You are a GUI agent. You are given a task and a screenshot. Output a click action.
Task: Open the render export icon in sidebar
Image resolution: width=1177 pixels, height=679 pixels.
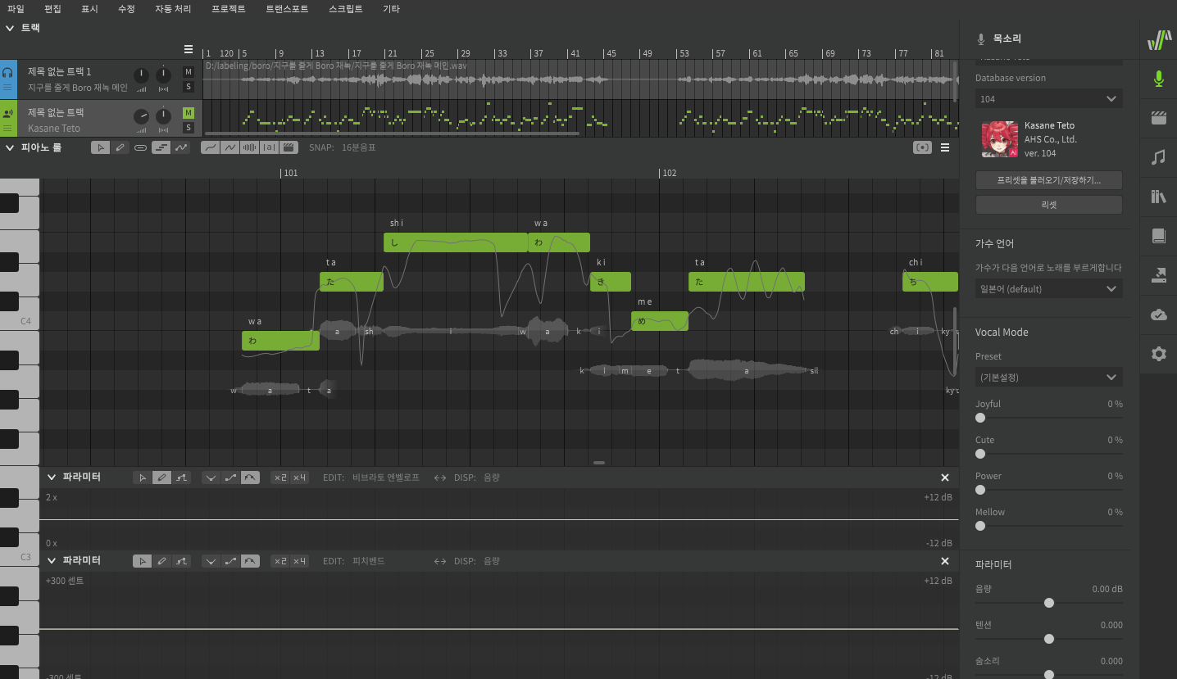click(x=1158, y=275)
